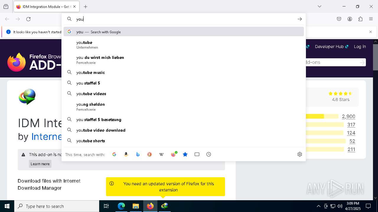Viewport: 378px width, 212px height.
Task: Click the Firefox Add-ons logo
Action: (34, 62)
